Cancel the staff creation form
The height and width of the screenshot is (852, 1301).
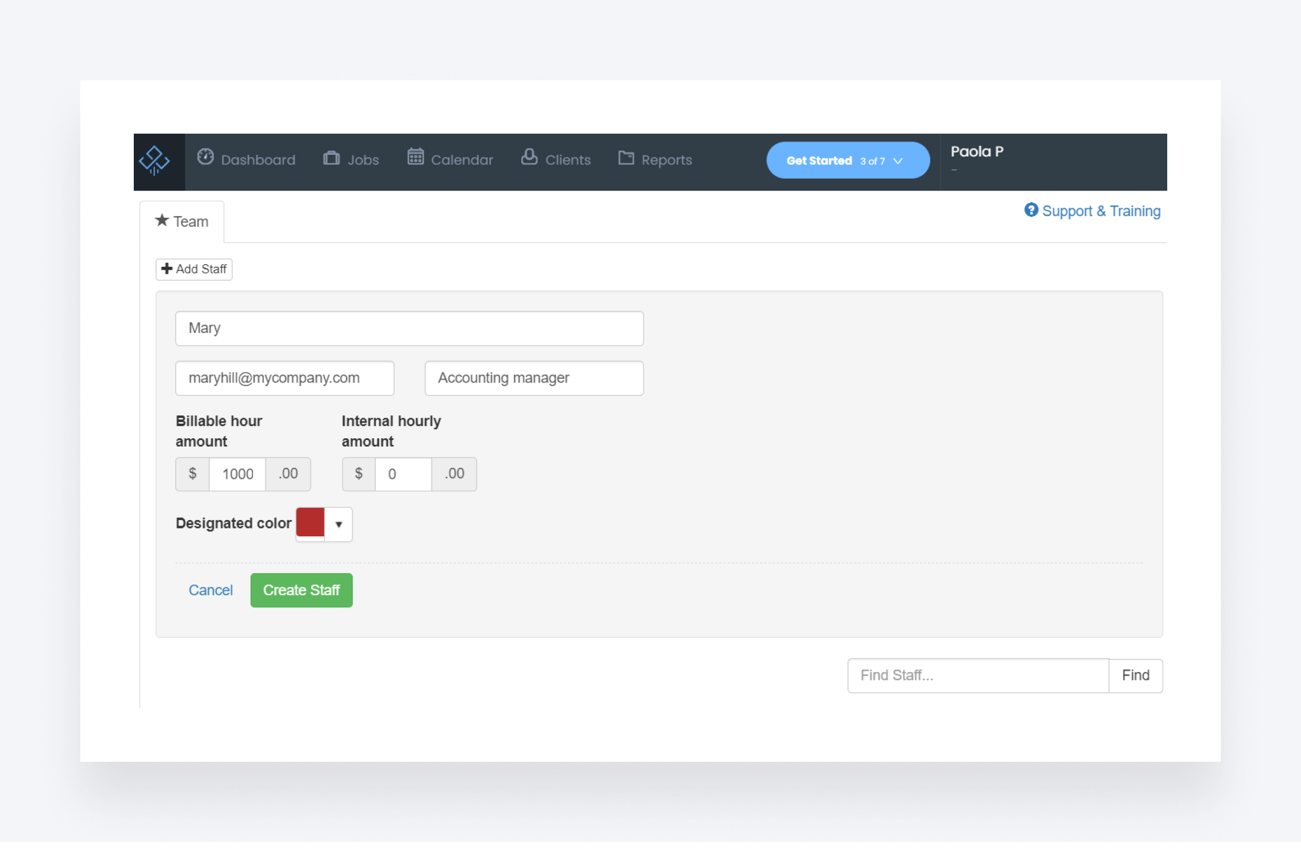(x=211, y=590)
